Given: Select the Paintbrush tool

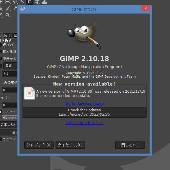Looking at the screenshot, I should [x=8, y=8].
